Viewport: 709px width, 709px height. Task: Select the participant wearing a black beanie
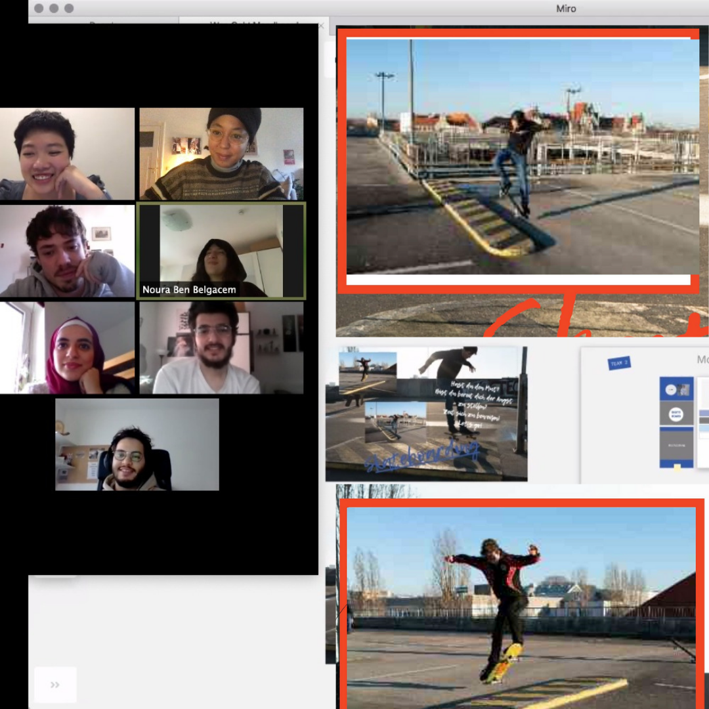click(x=221, y=154)
